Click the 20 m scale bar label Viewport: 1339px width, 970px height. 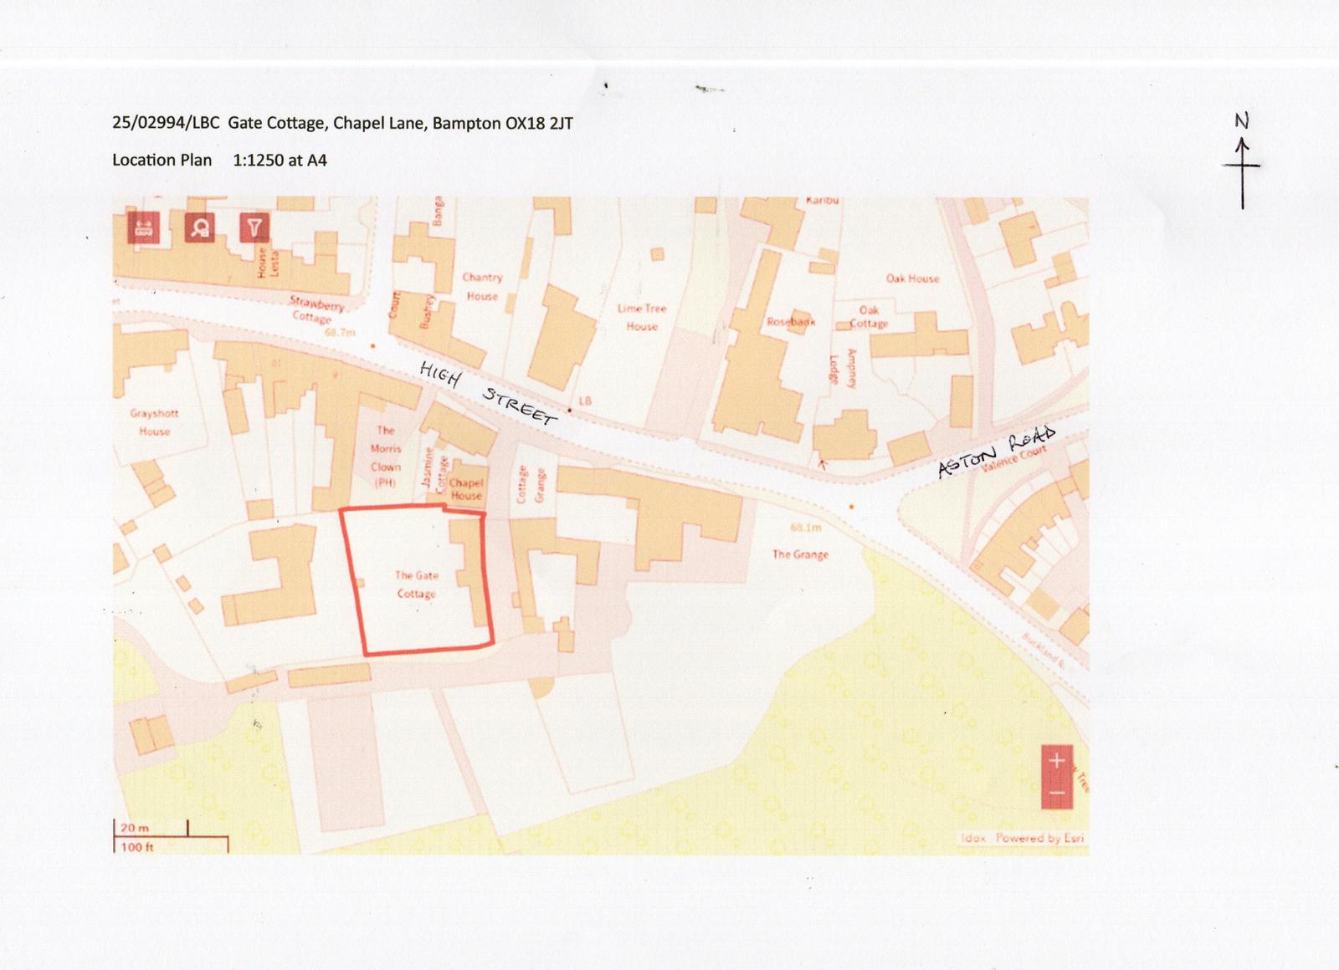(x=134, y=828)
